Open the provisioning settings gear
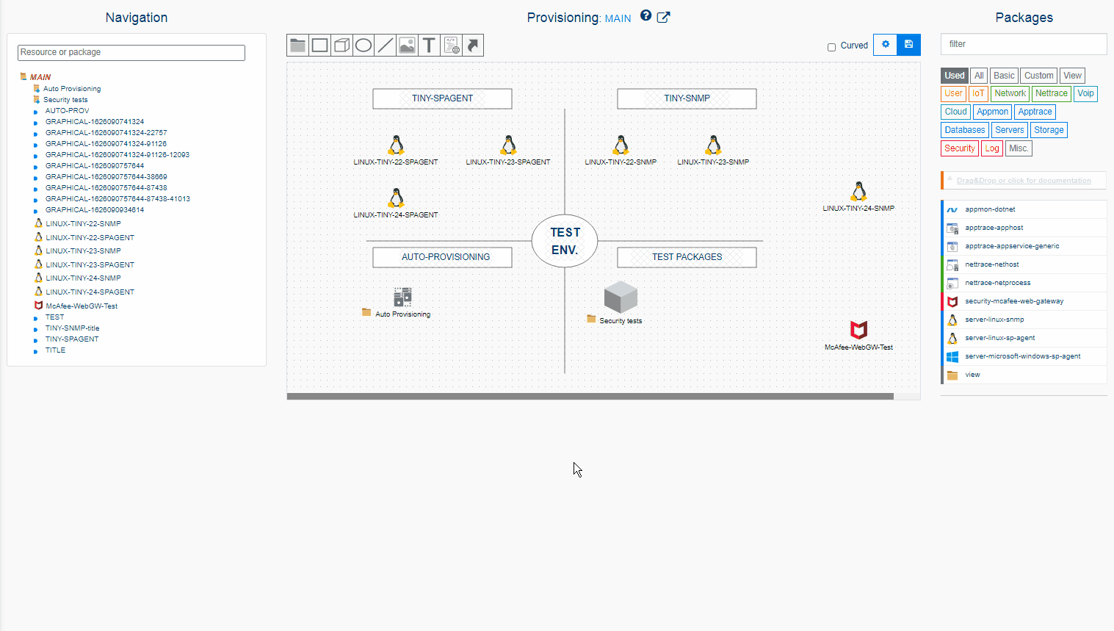The image size is (1114, 631). tap(886, 45)
